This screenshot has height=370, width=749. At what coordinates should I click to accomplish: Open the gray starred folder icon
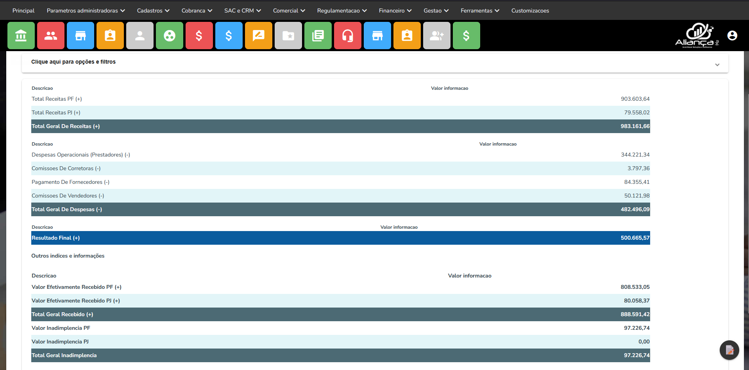click(288, 36)
